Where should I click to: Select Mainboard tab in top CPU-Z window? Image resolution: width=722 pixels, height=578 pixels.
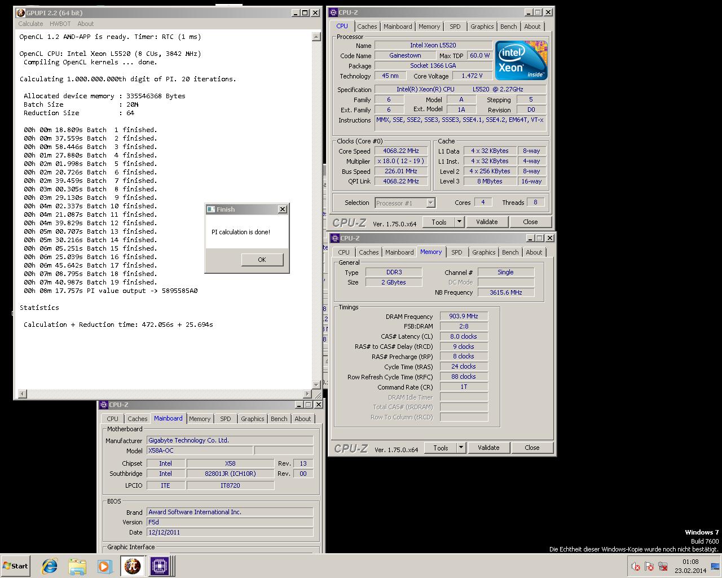coord(398,27)
